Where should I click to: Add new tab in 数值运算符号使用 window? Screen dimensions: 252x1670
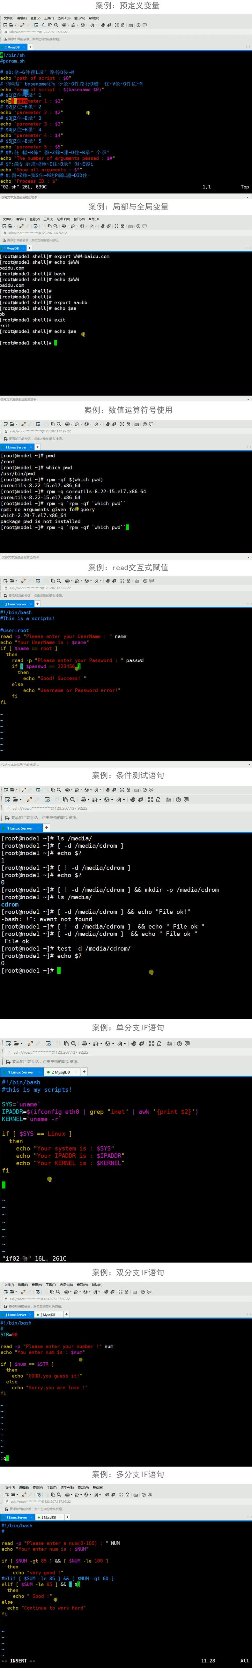coord(37,447)
